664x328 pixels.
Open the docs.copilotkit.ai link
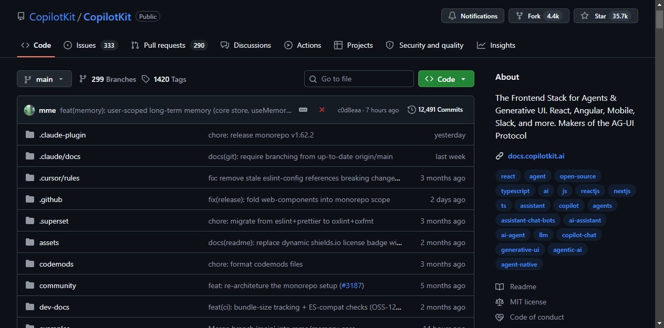(536, 156)
